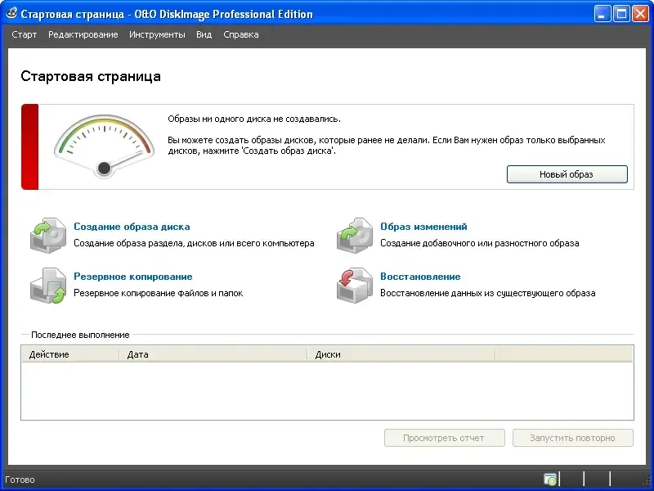
Task: Open the Создание образа диска link
Action: point(131,227)
